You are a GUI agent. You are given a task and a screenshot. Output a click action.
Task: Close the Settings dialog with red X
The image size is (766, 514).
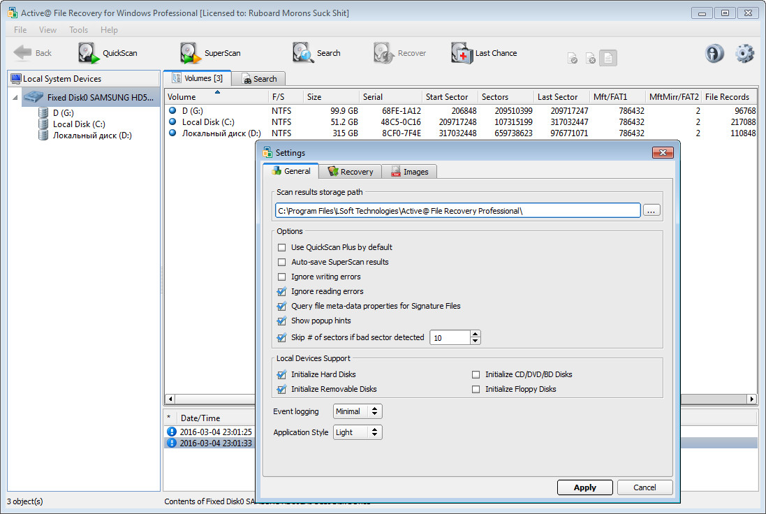(663, 152)
